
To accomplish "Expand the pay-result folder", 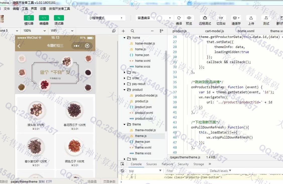I will click(124, 84).
